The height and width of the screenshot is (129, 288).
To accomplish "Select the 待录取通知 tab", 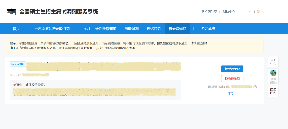I will (x=177, y=29).
